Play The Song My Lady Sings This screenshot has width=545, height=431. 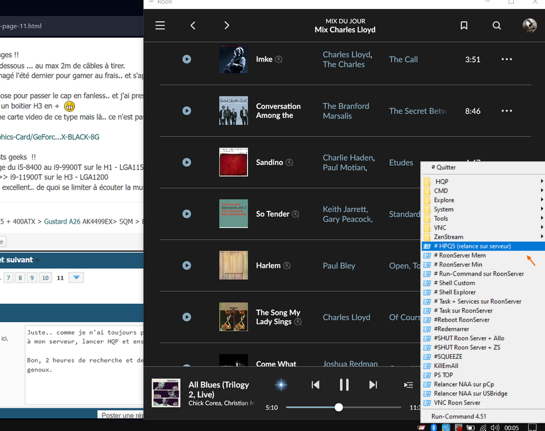pyautogui.click(x=187, y=317)
